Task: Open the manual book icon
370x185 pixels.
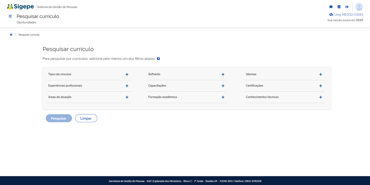Action: (339, 7)
